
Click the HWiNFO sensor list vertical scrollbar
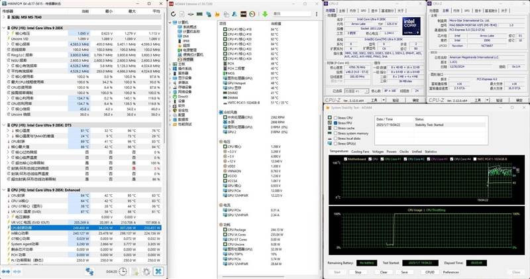point(164,78)
